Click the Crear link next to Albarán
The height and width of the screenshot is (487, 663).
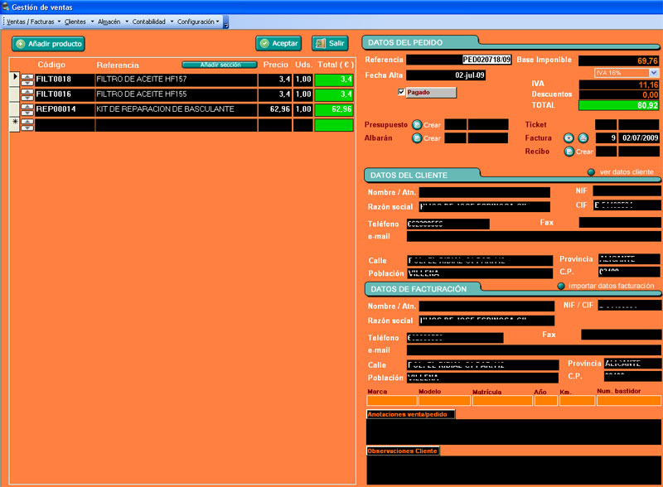(432, 138)
